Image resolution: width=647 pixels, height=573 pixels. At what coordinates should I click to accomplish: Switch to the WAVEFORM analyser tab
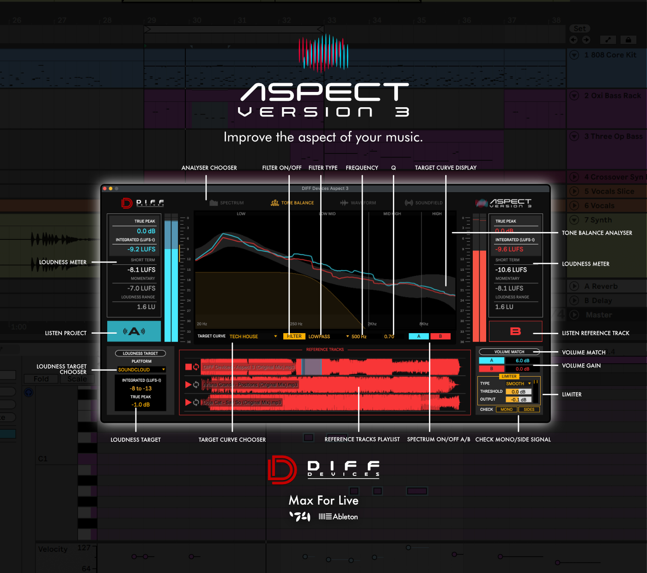click(x=358, y=203)
